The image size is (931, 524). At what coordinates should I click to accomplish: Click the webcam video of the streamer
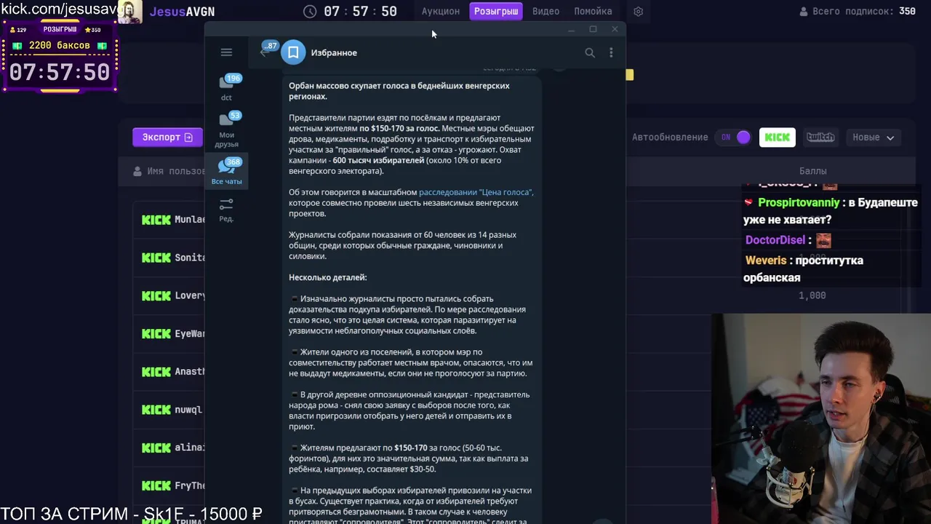pos(821,418)
